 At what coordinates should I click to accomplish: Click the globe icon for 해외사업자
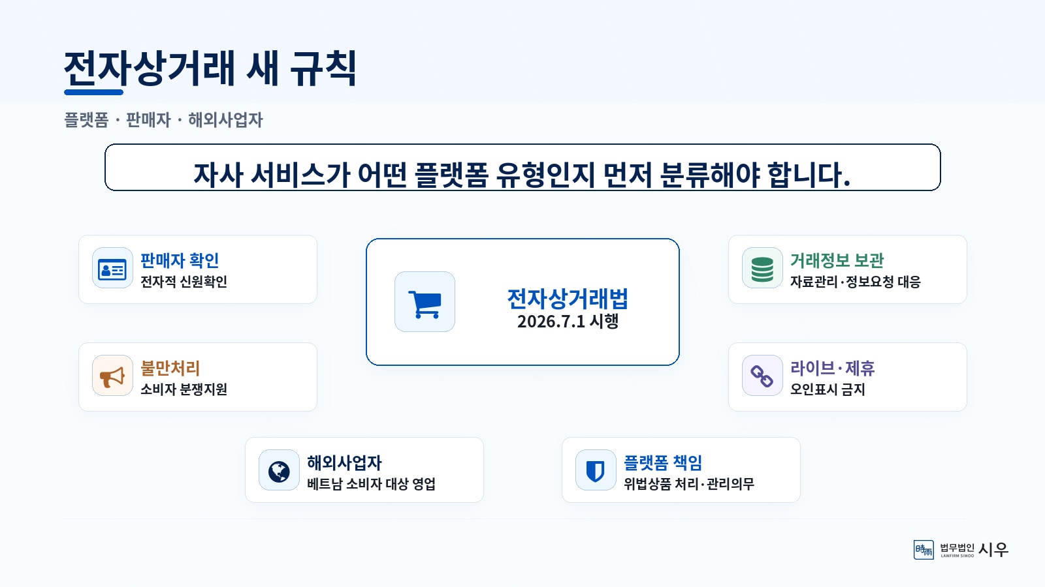point(279,470)
